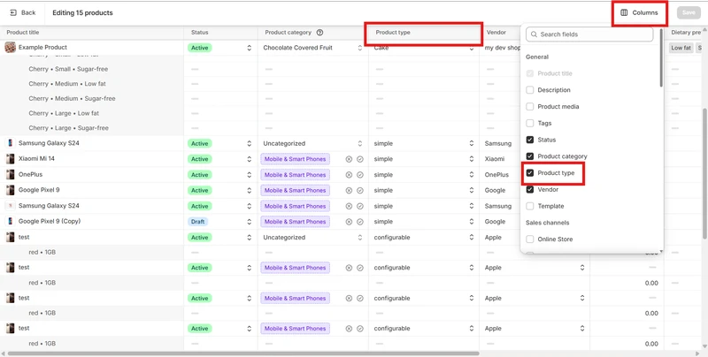Focus the Search fields input
The width and height of the screenshot is (708, 357).
pos(589,34)
